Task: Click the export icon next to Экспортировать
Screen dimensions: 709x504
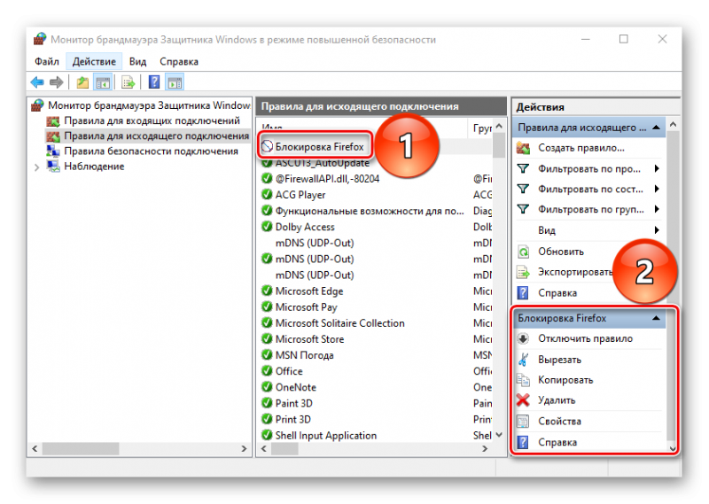Action: [523, 272]
